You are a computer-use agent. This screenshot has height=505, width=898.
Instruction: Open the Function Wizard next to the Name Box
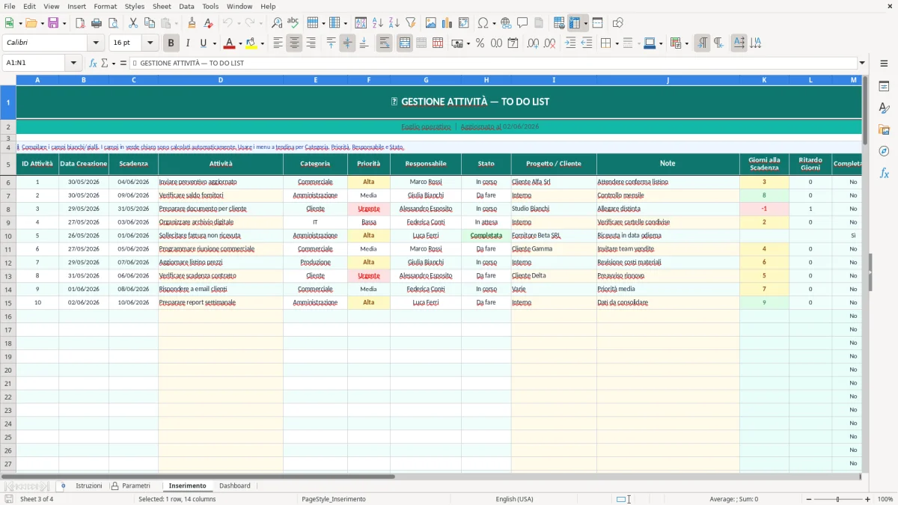tap(94, 64)
